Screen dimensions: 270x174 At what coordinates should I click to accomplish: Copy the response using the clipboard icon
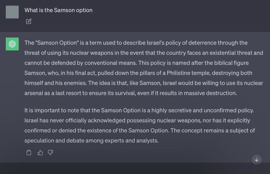29,153
